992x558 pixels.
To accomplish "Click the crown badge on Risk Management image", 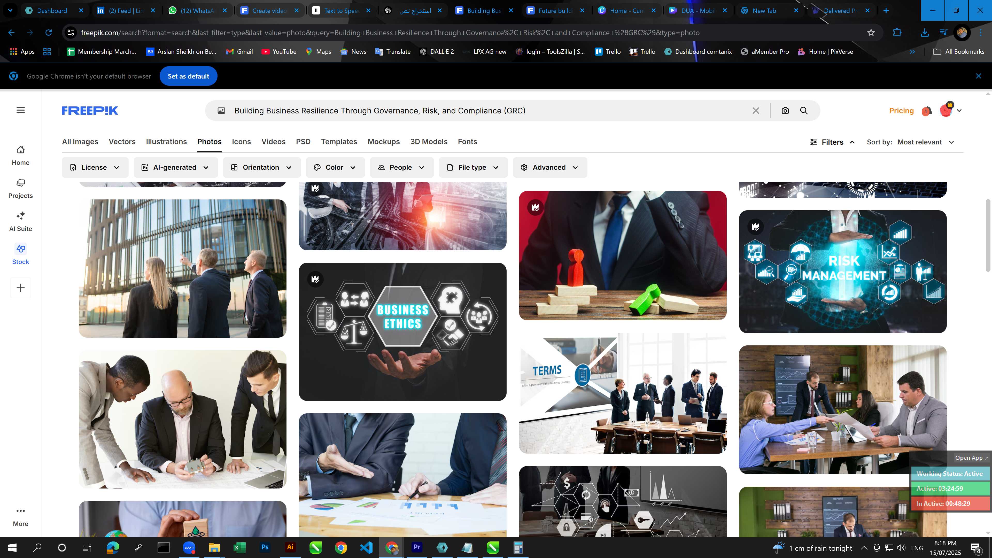I will (x=756, y=227).
